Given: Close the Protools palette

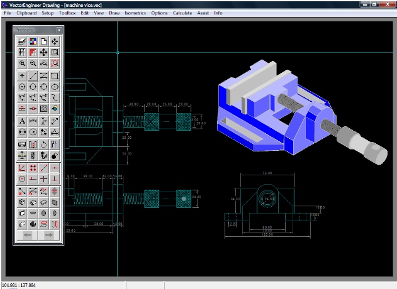Looking at the screenshot, I should coord(59,30).
